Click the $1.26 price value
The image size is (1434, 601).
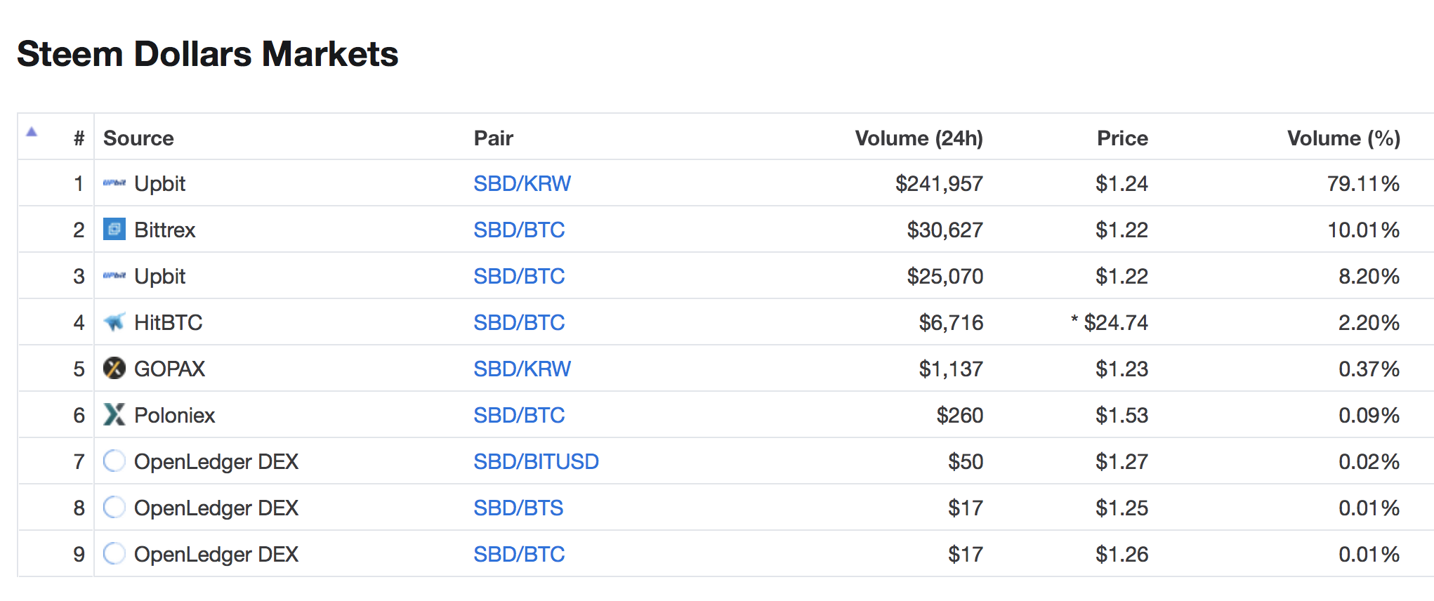coord(1122,554)
